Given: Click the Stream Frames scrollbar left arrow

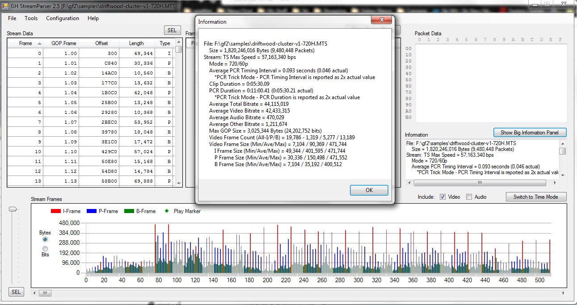Looking at the screenshot, I should click(34, 293).
